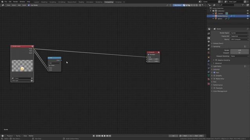Adjust the Z value slider in Composite node
The image size is (250, 140).
coord(153,61)
